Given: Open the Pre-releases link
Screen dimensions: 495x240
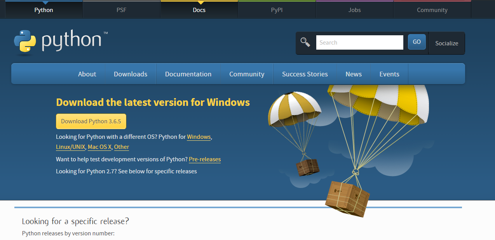Looking at the screenshot, I should pyautogui.click(x=205, y=159).
